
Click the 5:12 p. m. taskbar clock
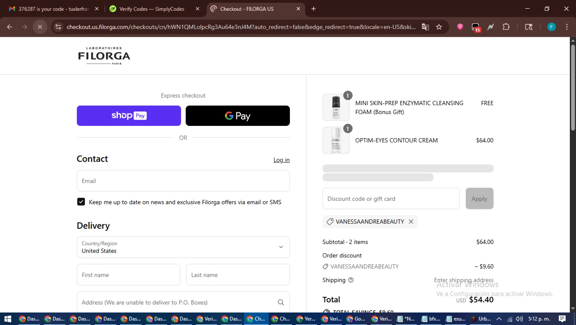pyautogui.click(x=539, y=319)
